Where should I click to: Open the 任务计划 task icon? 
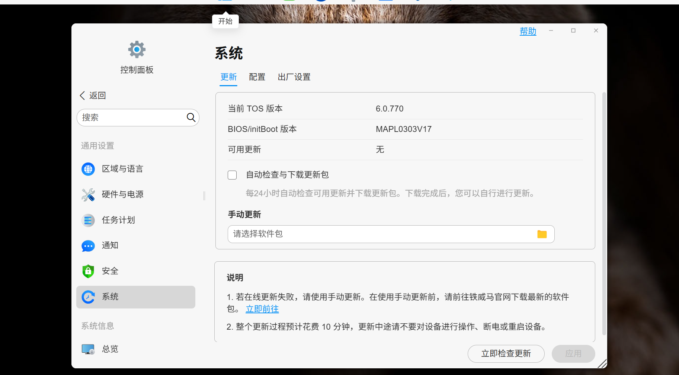pyautogui.click(x=88, y=220)
